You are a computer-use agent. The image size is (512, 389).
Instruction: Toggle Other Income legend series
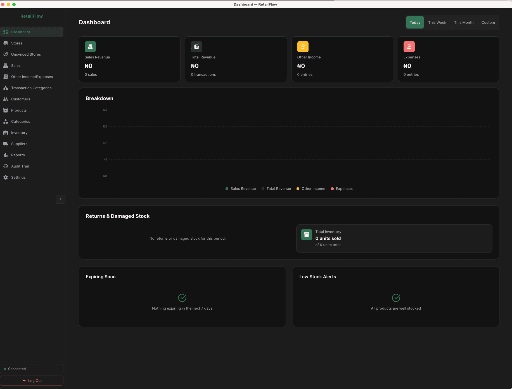tap(311, 189)
